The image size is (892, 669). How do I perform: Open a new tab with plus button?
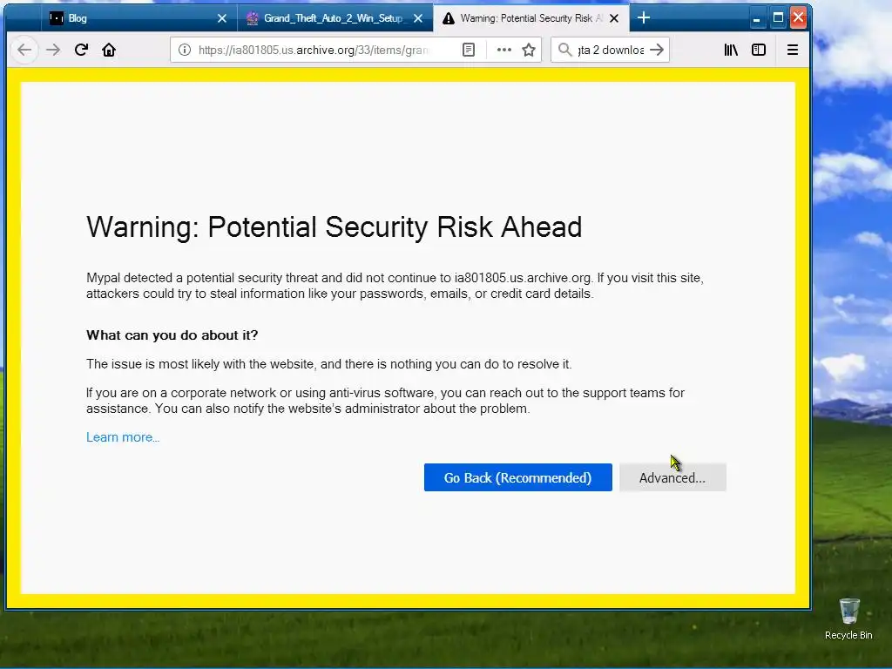coord(644,18)
